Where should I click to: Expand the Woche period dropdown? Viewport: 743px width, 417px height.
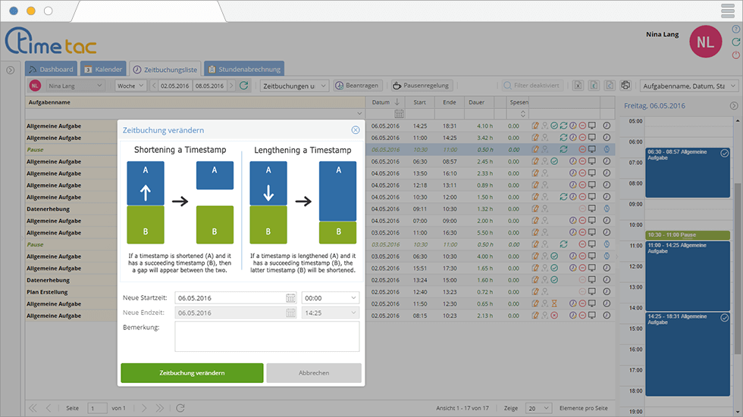coord(130,86)
